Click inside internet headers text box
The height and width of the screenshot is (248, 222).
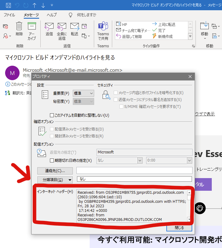[x=132, y=206]
